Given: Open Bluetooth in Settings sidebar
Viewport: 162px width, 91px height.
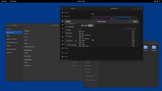Looking at the screenshot, I should tap(73, 16).
